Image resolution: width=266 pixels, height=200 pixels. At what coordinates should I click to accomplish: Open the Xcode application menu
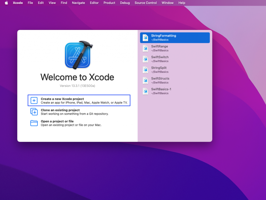coord(18,3)
